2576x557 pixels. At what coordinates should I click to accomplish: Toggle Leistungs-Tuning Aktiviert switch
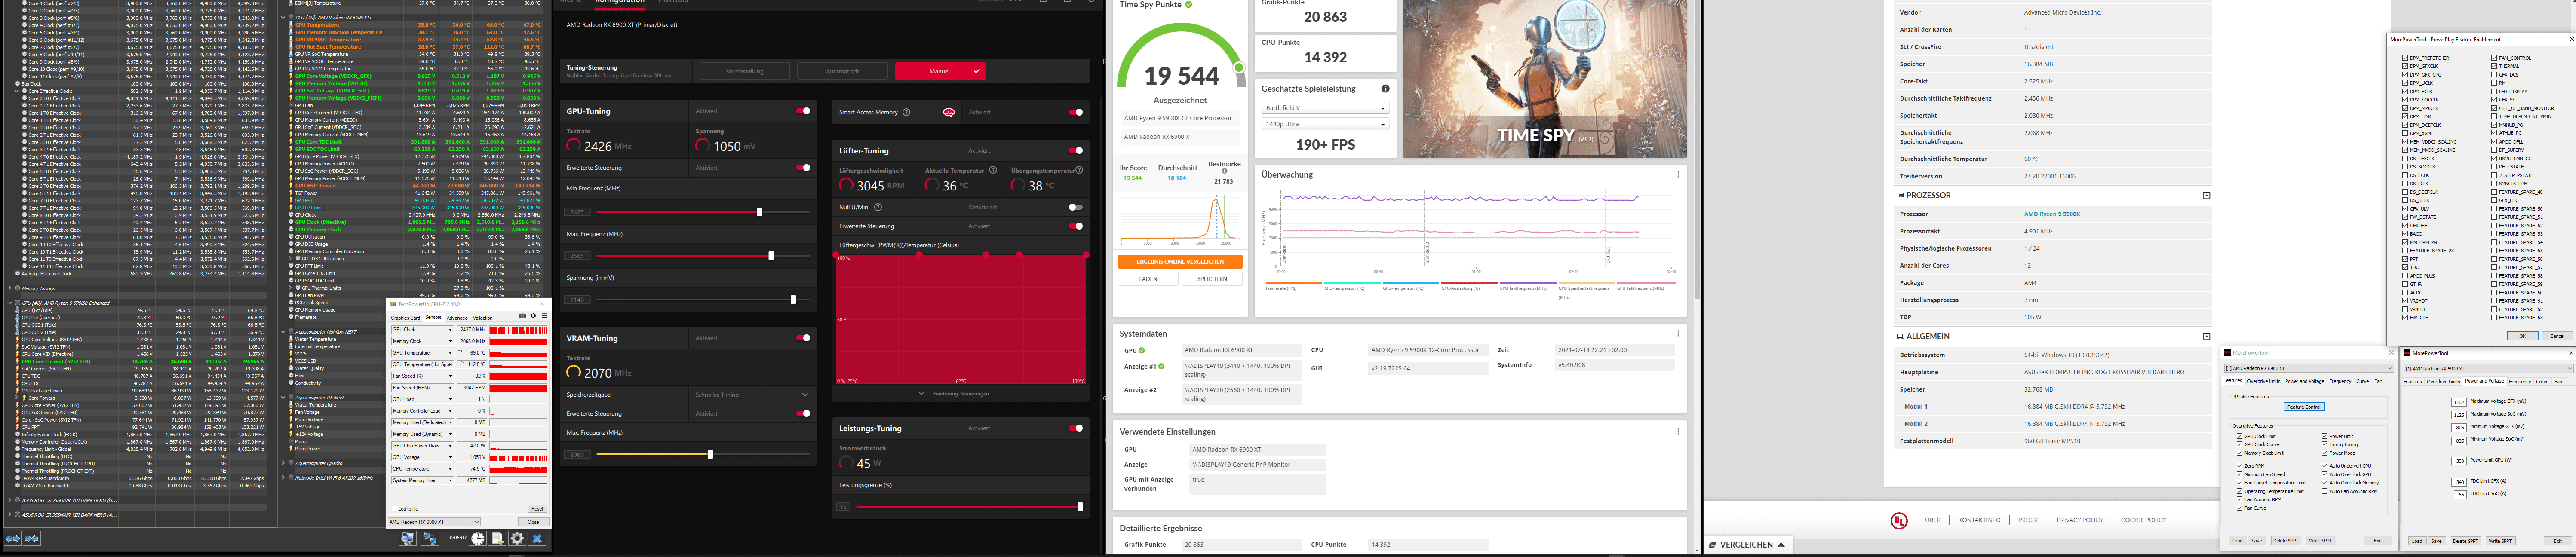[x=1076, y=428]
